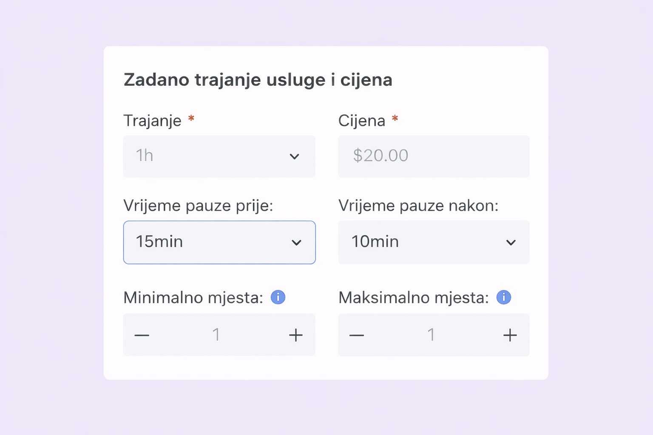The width and height of the screenshot is (653, 435).
Task: Open the Trajanje dropdown showing 1h
Action: 219,156
